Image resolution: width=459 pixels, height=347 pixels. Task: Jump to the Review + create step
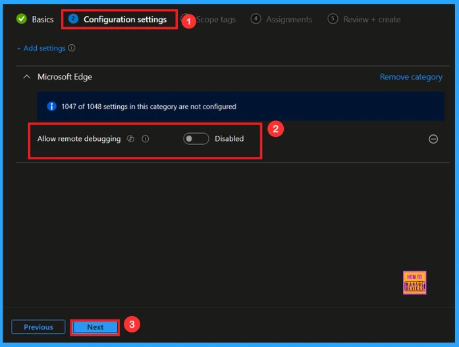pyautogui.click(x=364, y=19)
